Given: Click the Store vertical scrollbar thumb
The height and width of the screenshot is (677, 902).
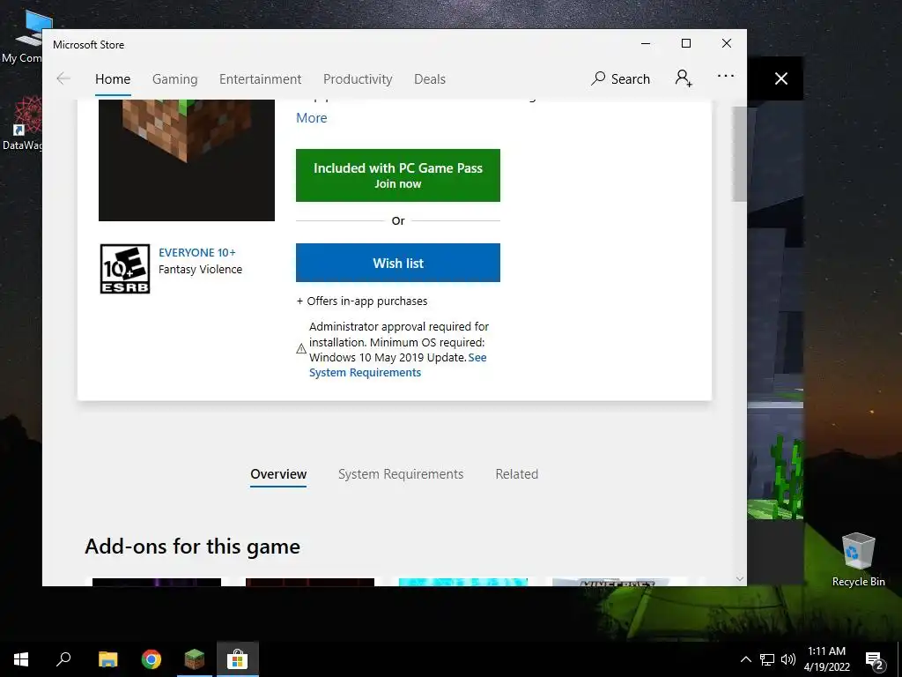Looking at the screenshot, I should [739, 153].
